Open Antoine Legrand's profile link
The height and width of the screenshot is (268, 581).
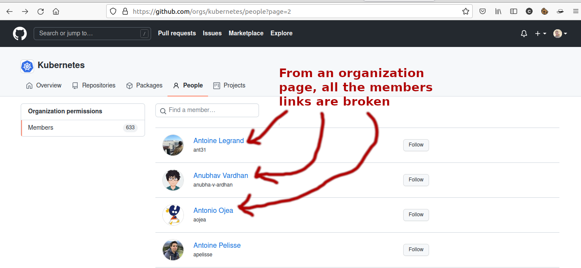(x=218, y=140)
